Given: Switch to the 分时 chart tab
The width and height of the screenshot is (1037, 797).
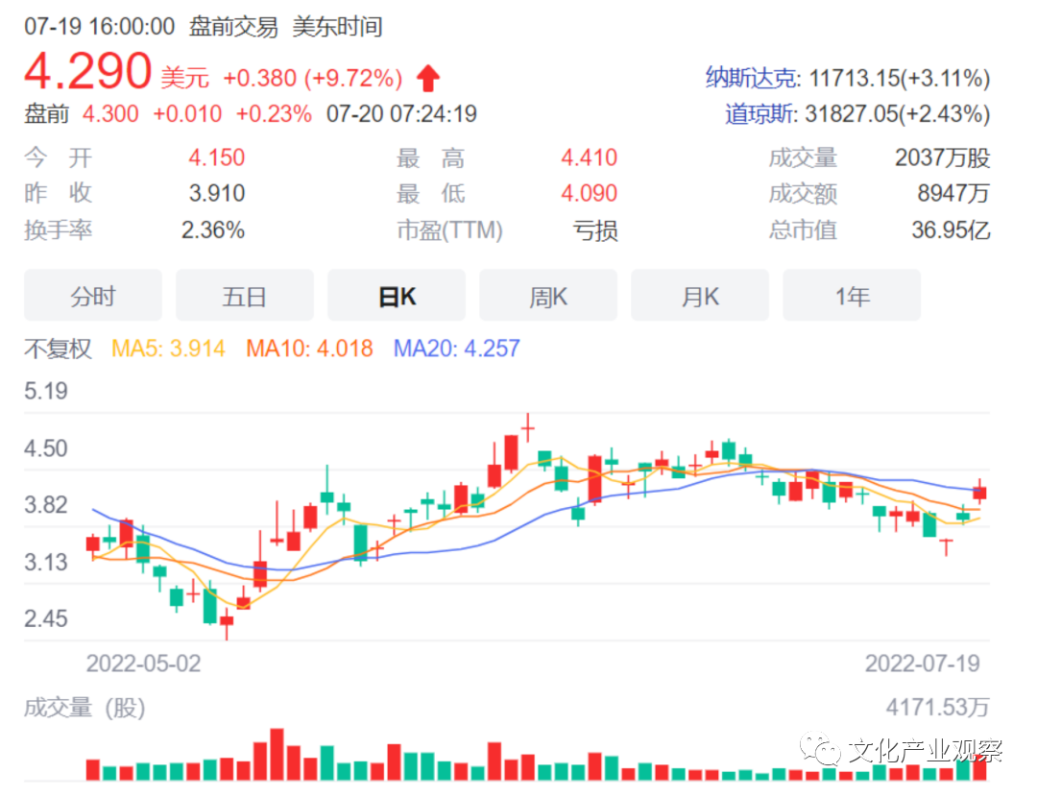Looking at the screenshot, I should pyautogui.click(x=92, y=297).
